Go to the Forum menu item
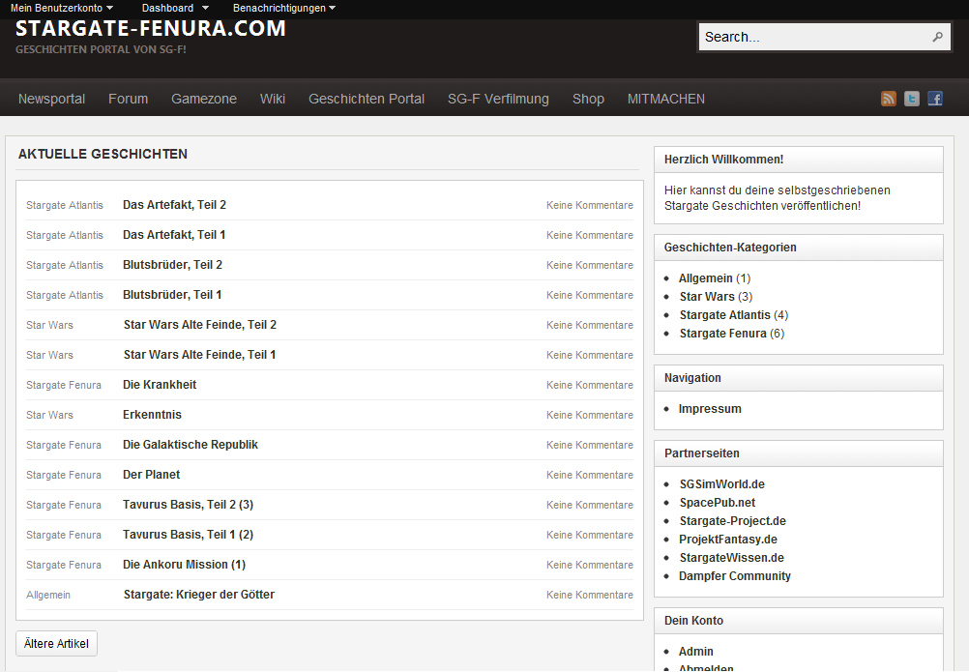This screenshot has height=672, width=969. pyautogui.click(x=128, y=99)
